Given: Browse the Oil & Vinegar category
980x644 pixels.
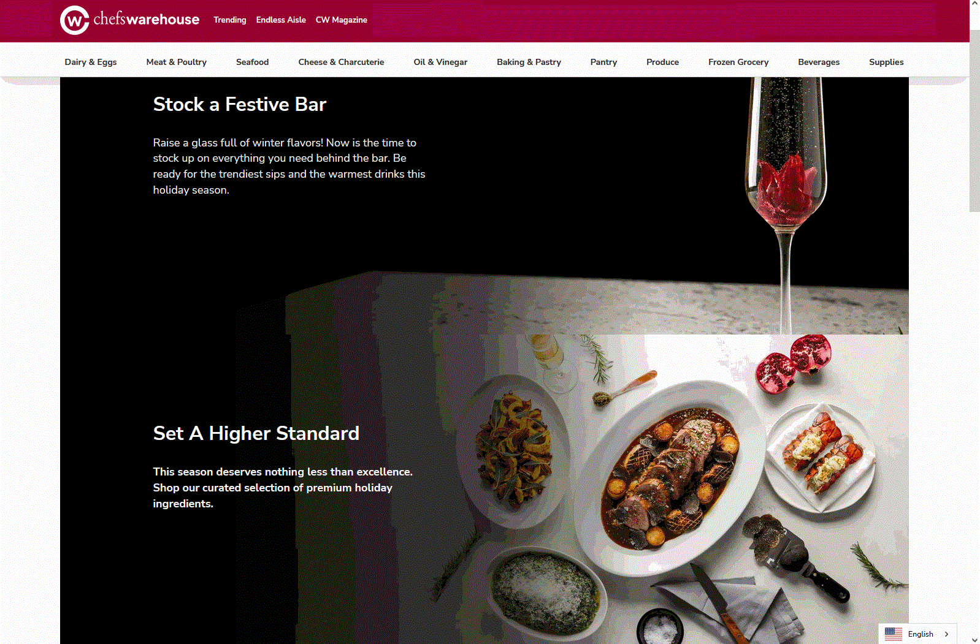Looking at the screenshot, I should 440,62.
